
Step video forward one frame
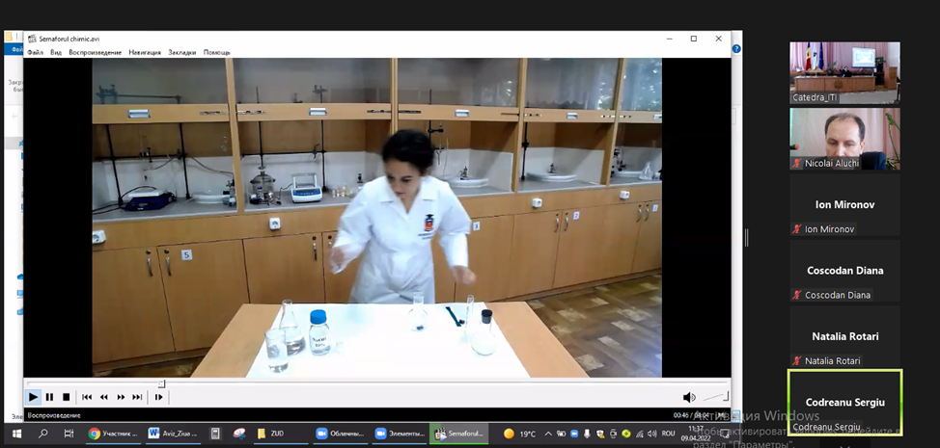(x=159, y=397)
